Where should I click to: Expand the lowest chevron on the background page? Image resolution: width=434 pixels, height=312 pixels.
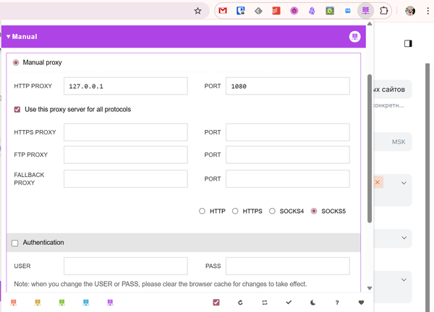pos(404,279)
